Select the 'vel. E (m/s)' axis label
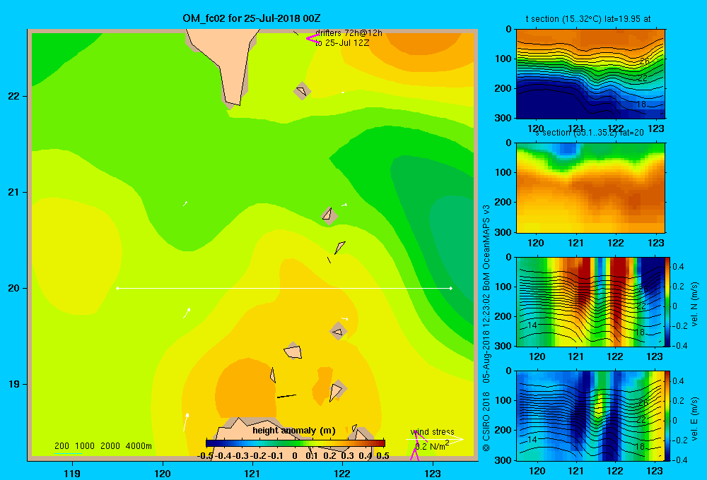 [694, 419]
